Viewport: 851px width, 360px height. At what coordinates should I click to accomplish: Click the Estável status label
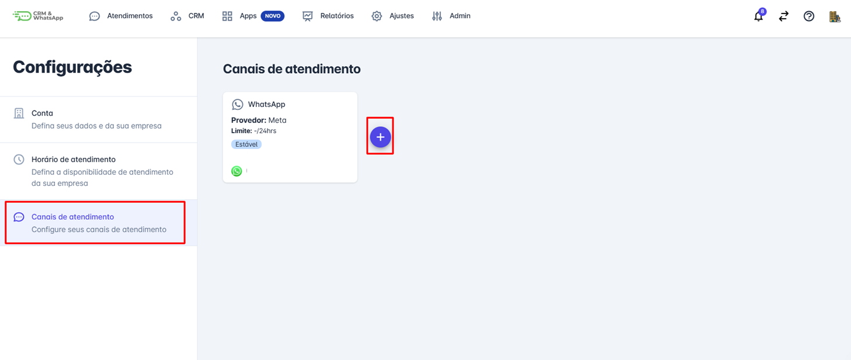[x=246, y=144]
